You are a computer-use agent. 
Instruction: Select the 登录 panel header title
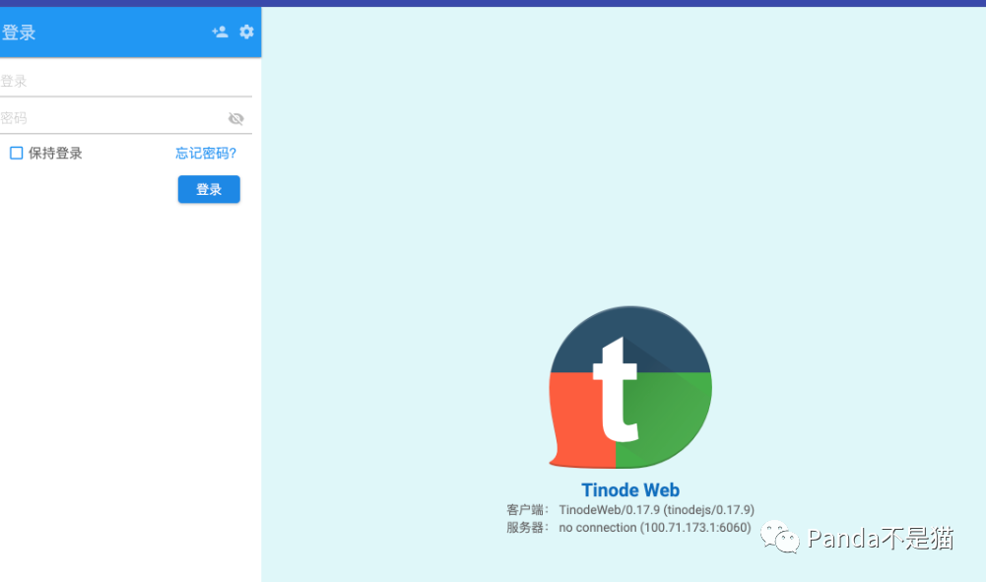[19, 32]
